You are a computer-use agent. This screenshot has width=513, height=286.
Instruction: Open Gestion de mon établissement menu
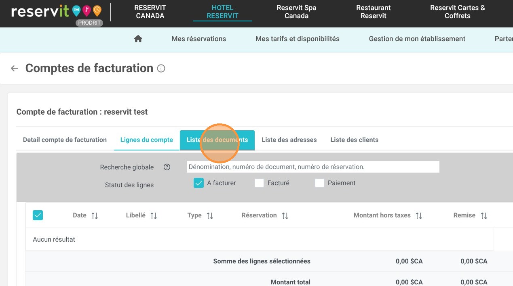click(x=417, y=39)
